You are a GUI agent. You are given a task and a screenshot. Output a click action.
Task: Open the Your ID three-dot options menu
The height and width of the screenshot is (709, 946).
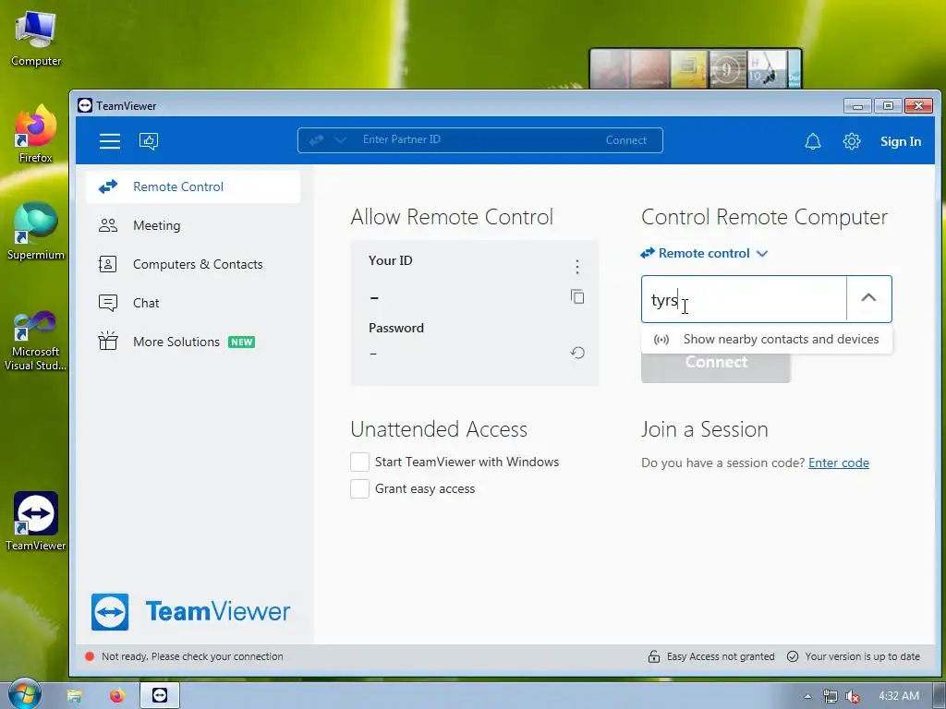coord(576,267)
